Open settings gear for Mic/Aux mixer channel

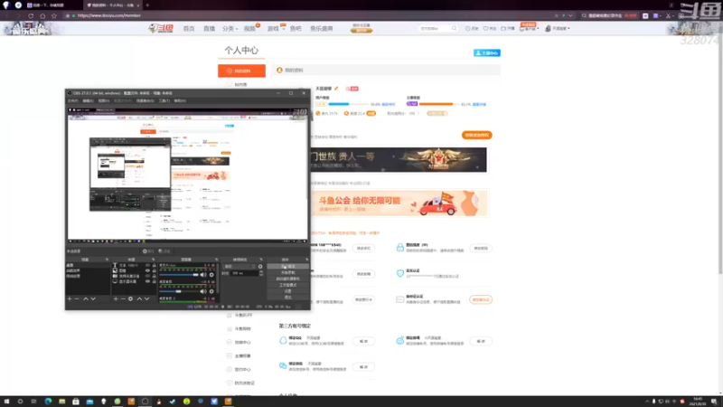click(211, 275)
